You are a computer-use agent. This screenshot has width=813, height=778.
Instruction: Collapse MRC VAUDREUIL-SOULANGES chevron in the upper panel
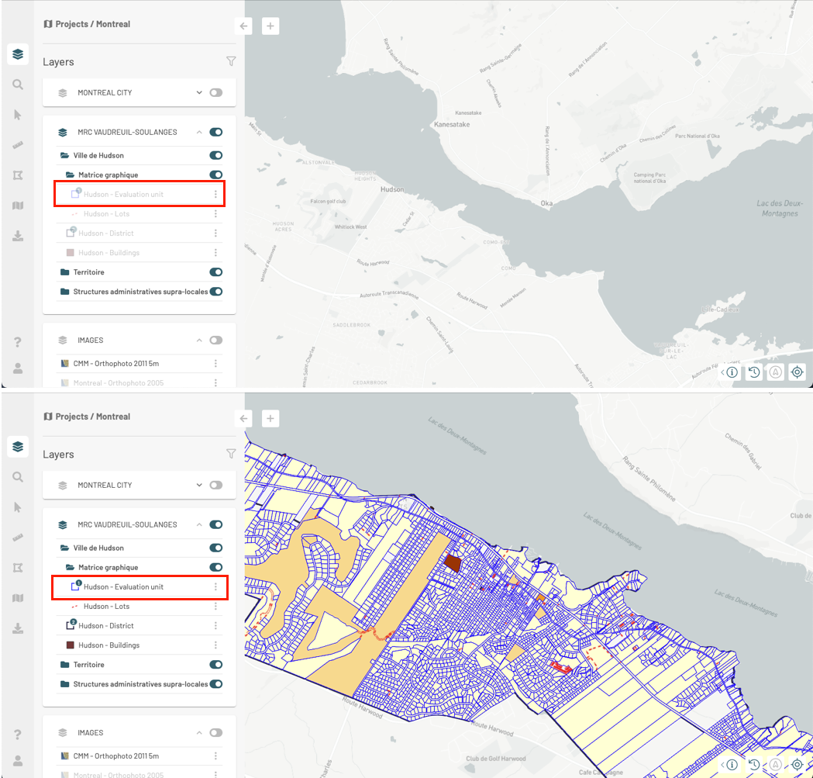point(199,132)
